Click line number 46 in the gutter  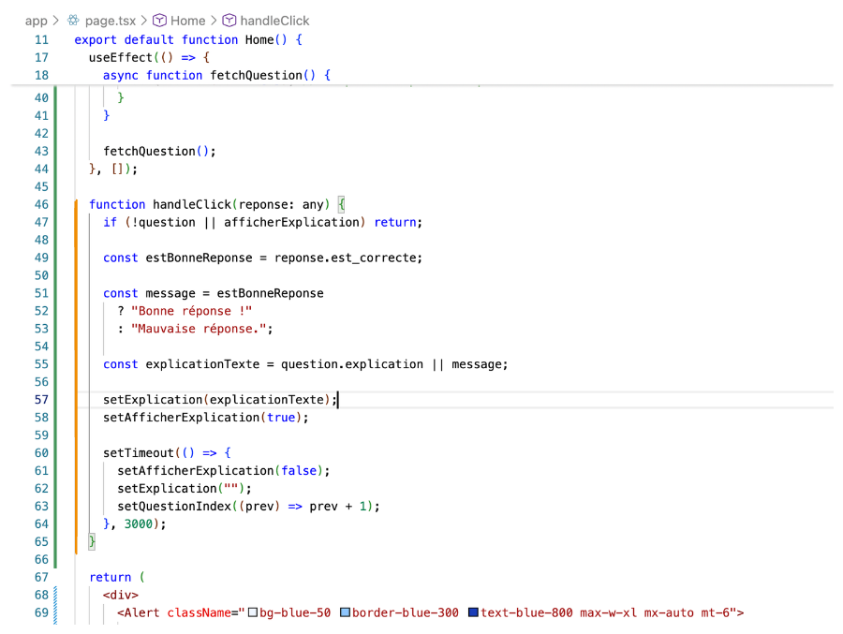click(x=40, y=204)
